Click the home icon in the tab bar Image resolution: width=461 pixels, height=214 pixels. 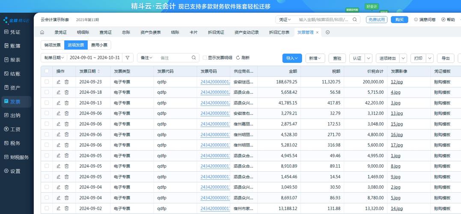pos(42,33)
